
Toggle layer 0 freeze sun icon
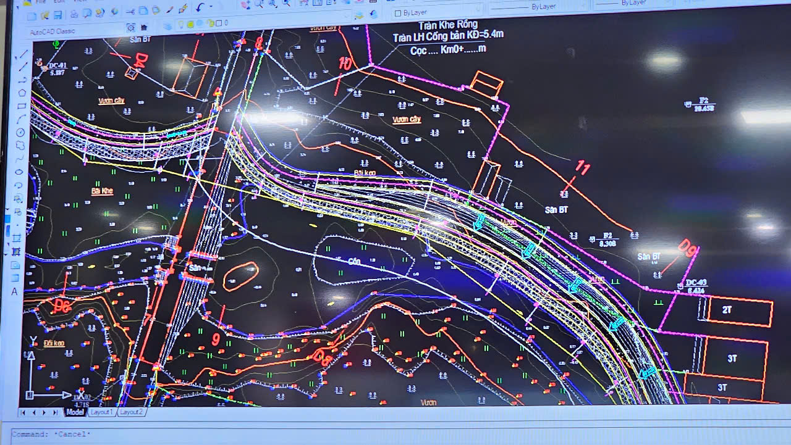190,25
